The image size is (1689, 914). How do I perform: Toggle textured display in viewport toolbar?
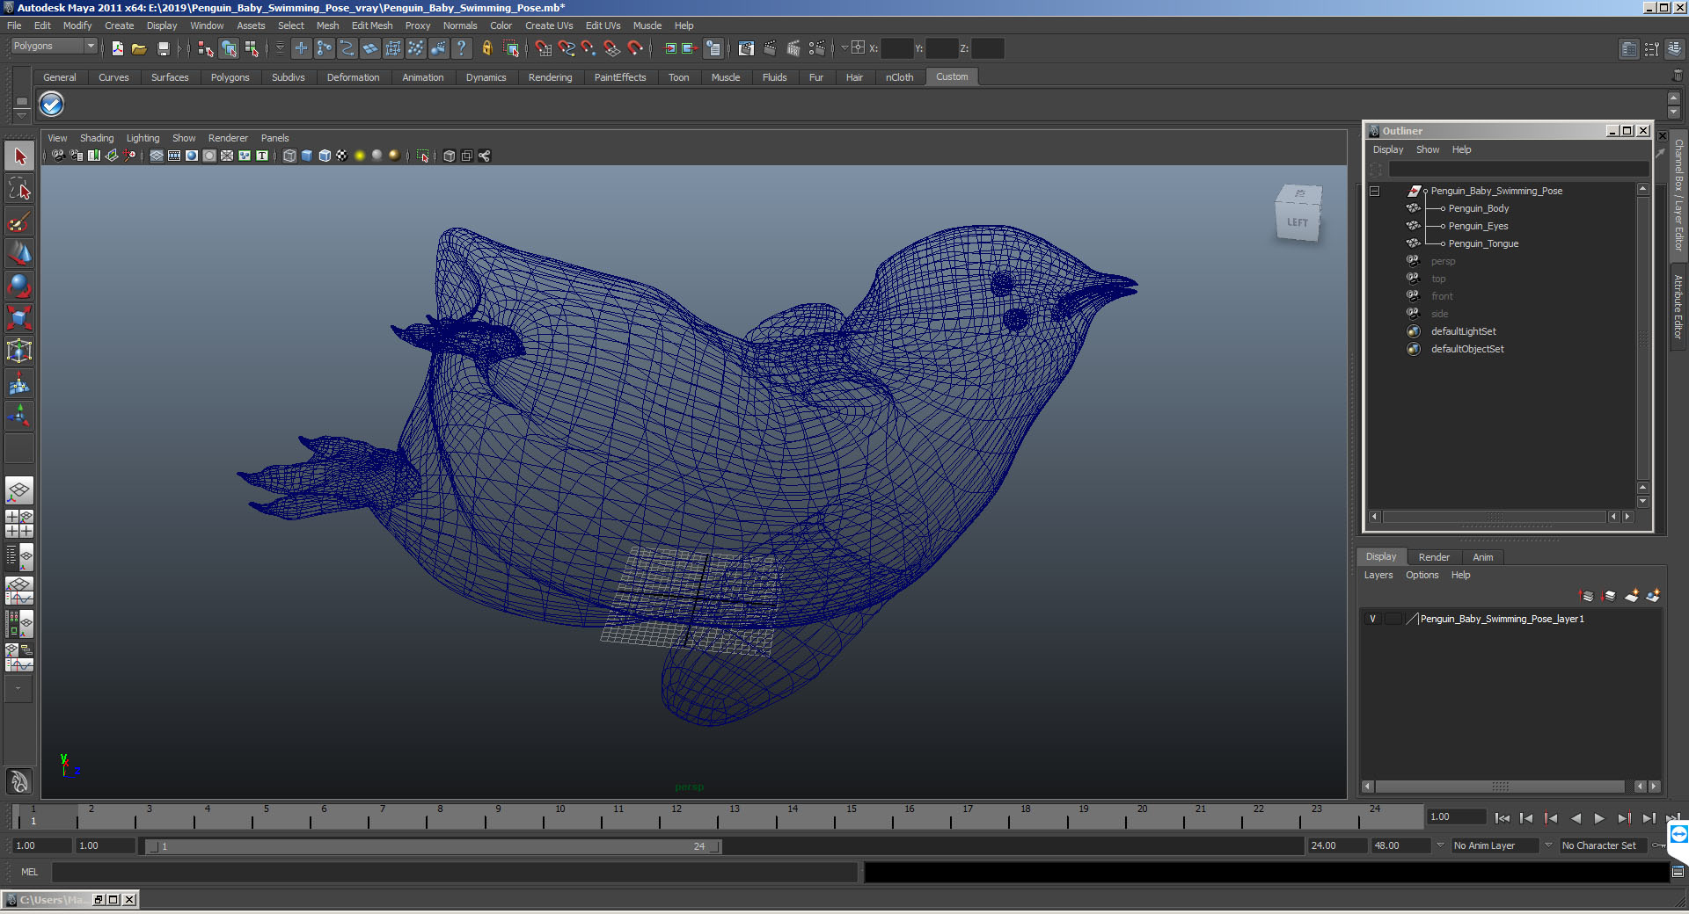click(x=342, y=156)
